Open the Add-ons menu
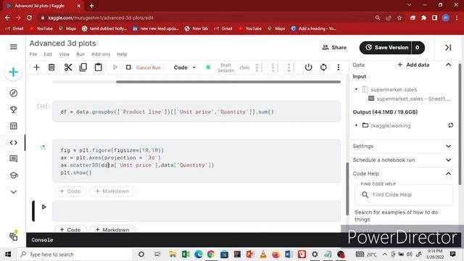This screenshot has height=261, width=464. (101, 54)
